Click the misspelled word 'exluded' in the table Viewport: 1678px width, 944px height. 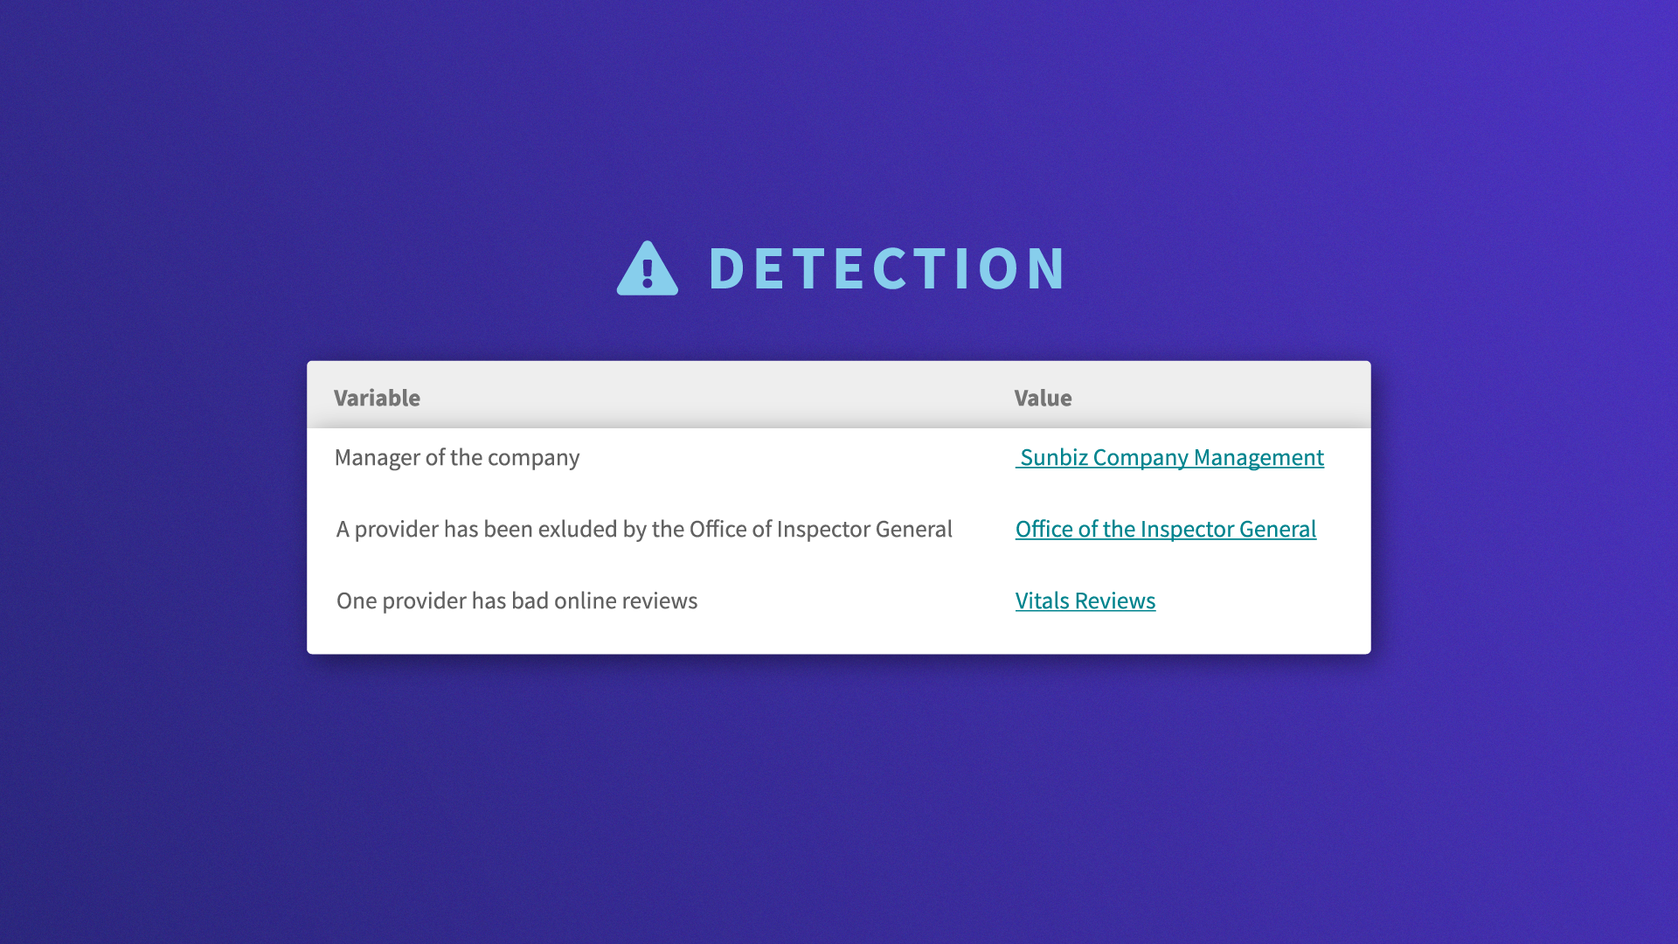pos(577,530)
